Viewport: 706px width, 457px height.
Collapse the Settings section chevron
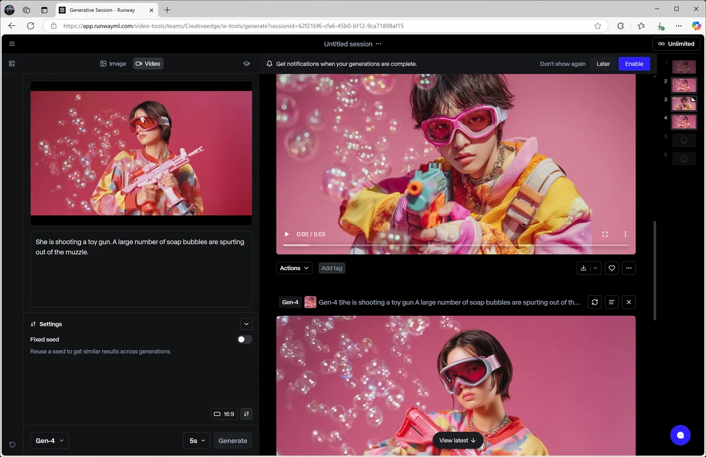[x=247, y=324]
